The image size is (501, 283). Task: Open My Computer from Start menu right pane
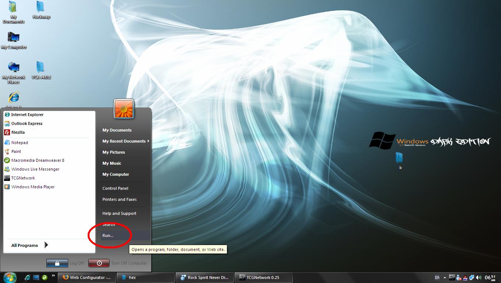[x=116, y=174]
